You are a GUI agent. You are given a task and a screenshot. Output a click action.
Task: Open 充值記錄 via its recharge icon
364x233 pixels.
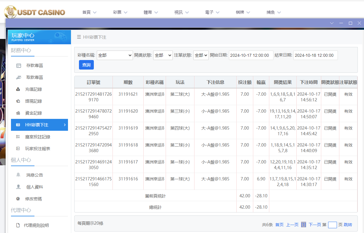click(x=18, y=89)
